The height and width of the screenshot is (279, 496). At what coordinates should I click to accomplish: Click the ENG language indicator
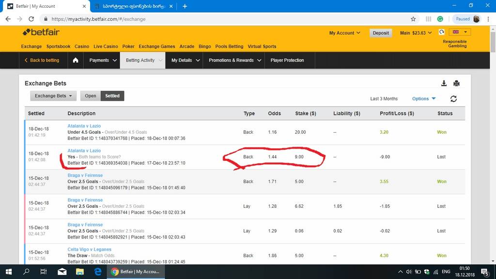coord(446,272)
